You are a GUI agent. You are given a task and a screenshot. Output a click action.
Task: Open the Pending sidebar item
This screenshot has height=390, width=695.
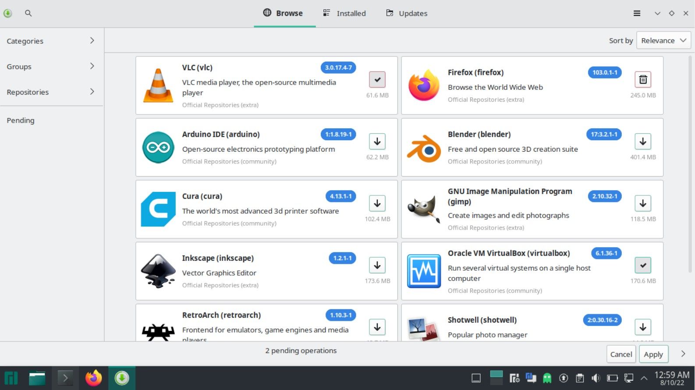point(52,121)
